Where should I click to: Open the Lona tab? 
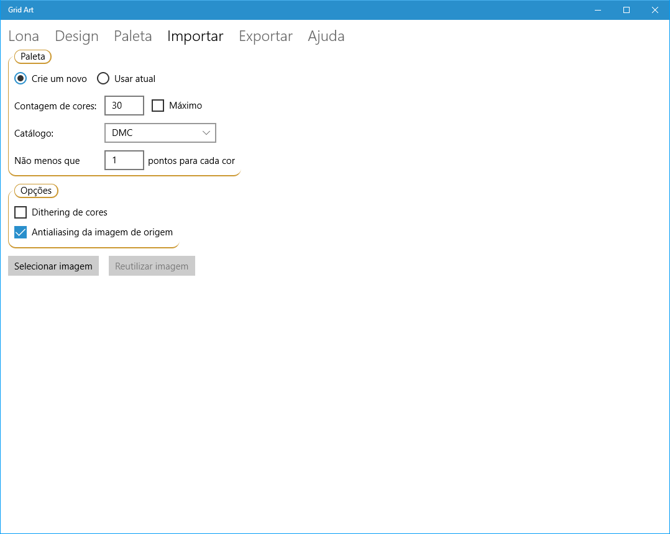[24, 36]
